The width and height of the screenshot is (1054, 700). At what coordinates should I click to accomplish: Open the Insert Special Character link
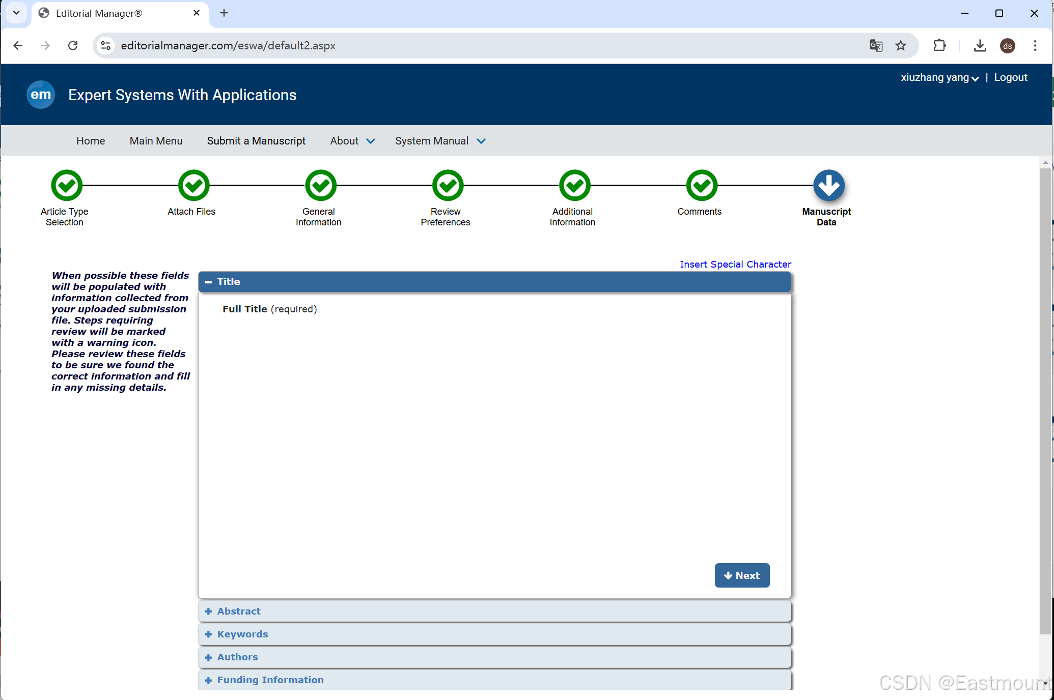pos(735,265)
